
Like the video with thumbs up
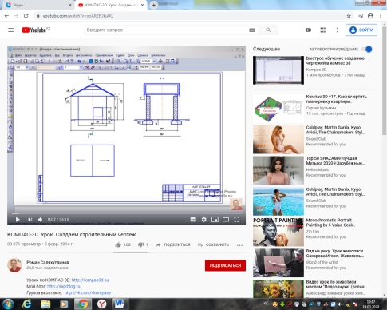coord(118,244)
